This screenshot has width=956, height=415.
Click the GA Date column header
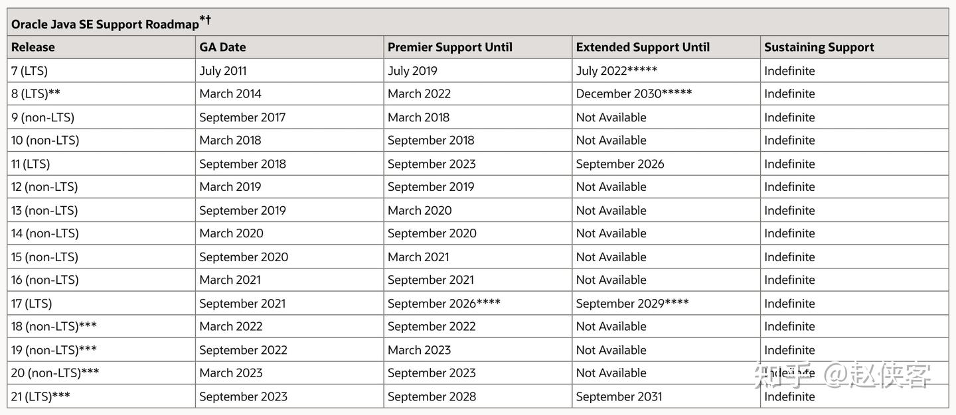point(222,47)
